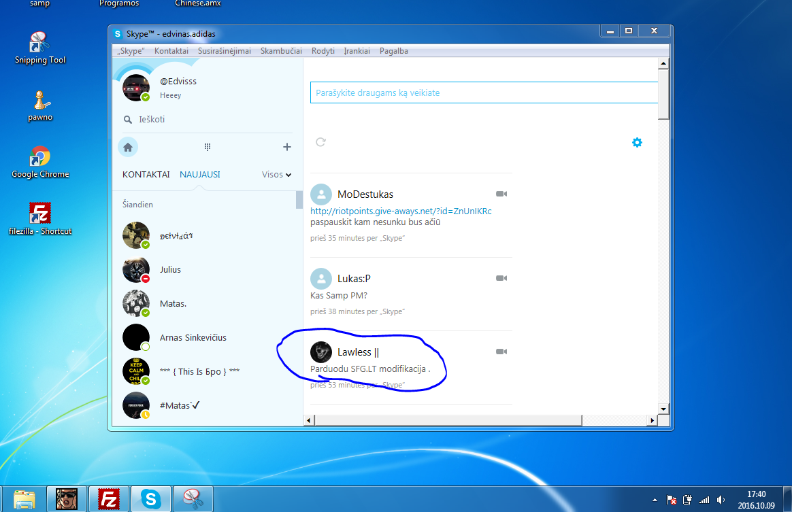Viewport: 792px width, 512px height.
Task: Click the contact list scrollbar thumb
Action: pyautogui.click(x=299, y=199)
